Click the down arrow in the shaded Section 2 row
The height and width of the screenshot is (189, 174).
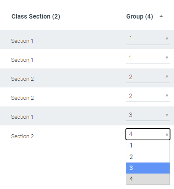tap(167, 77)
